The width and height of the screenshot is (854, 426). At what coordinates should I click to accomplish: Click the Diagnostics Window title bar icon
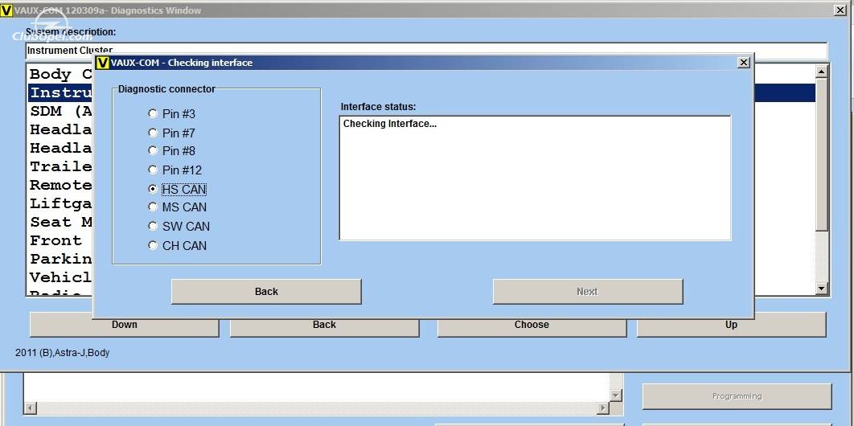click(6, 10)
